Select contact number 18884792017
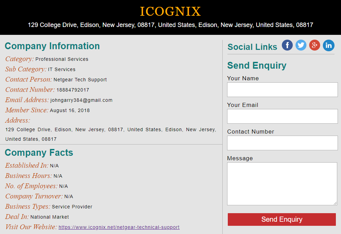The height and width of the screenshot is (234, 341). click(x=73, y=90)
